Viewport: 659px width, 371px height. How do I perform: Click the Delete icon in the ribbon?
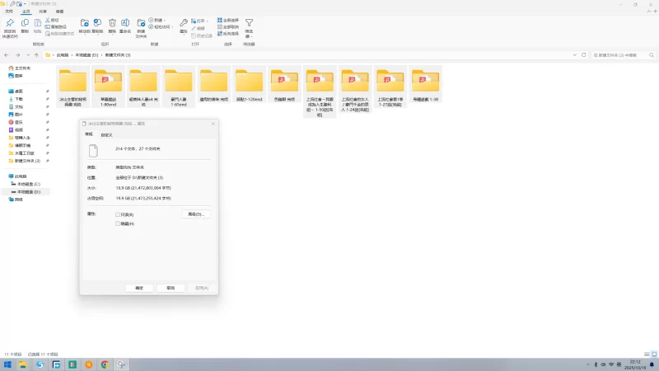point(112,23)
